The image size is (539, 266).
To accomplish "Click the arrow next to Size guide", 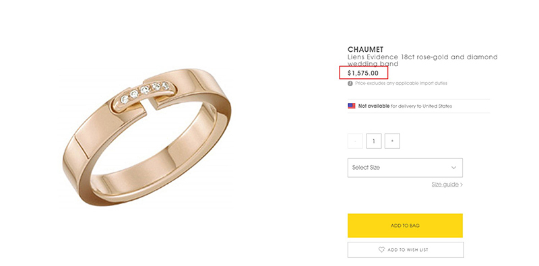I will (x=462, y=185).
